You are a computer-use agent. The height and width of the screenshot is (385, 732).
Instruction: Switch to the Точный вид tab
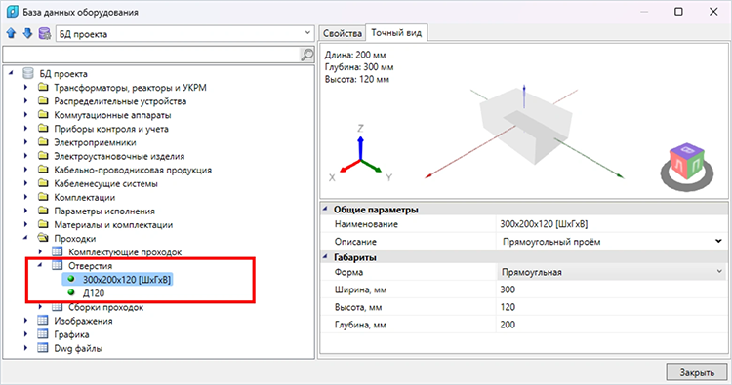396,33
